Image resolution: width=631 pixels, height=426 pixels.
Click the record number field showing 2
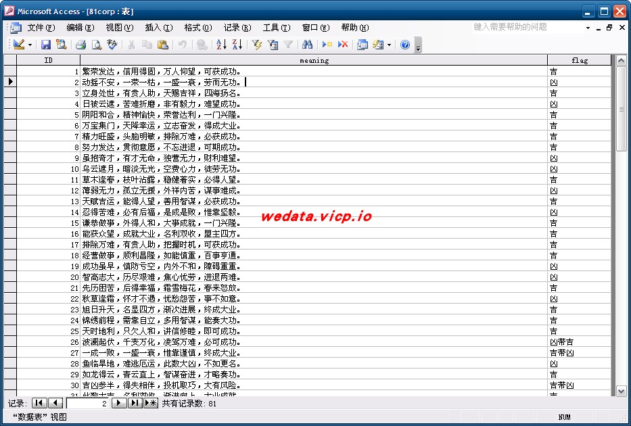pos(89,404)
